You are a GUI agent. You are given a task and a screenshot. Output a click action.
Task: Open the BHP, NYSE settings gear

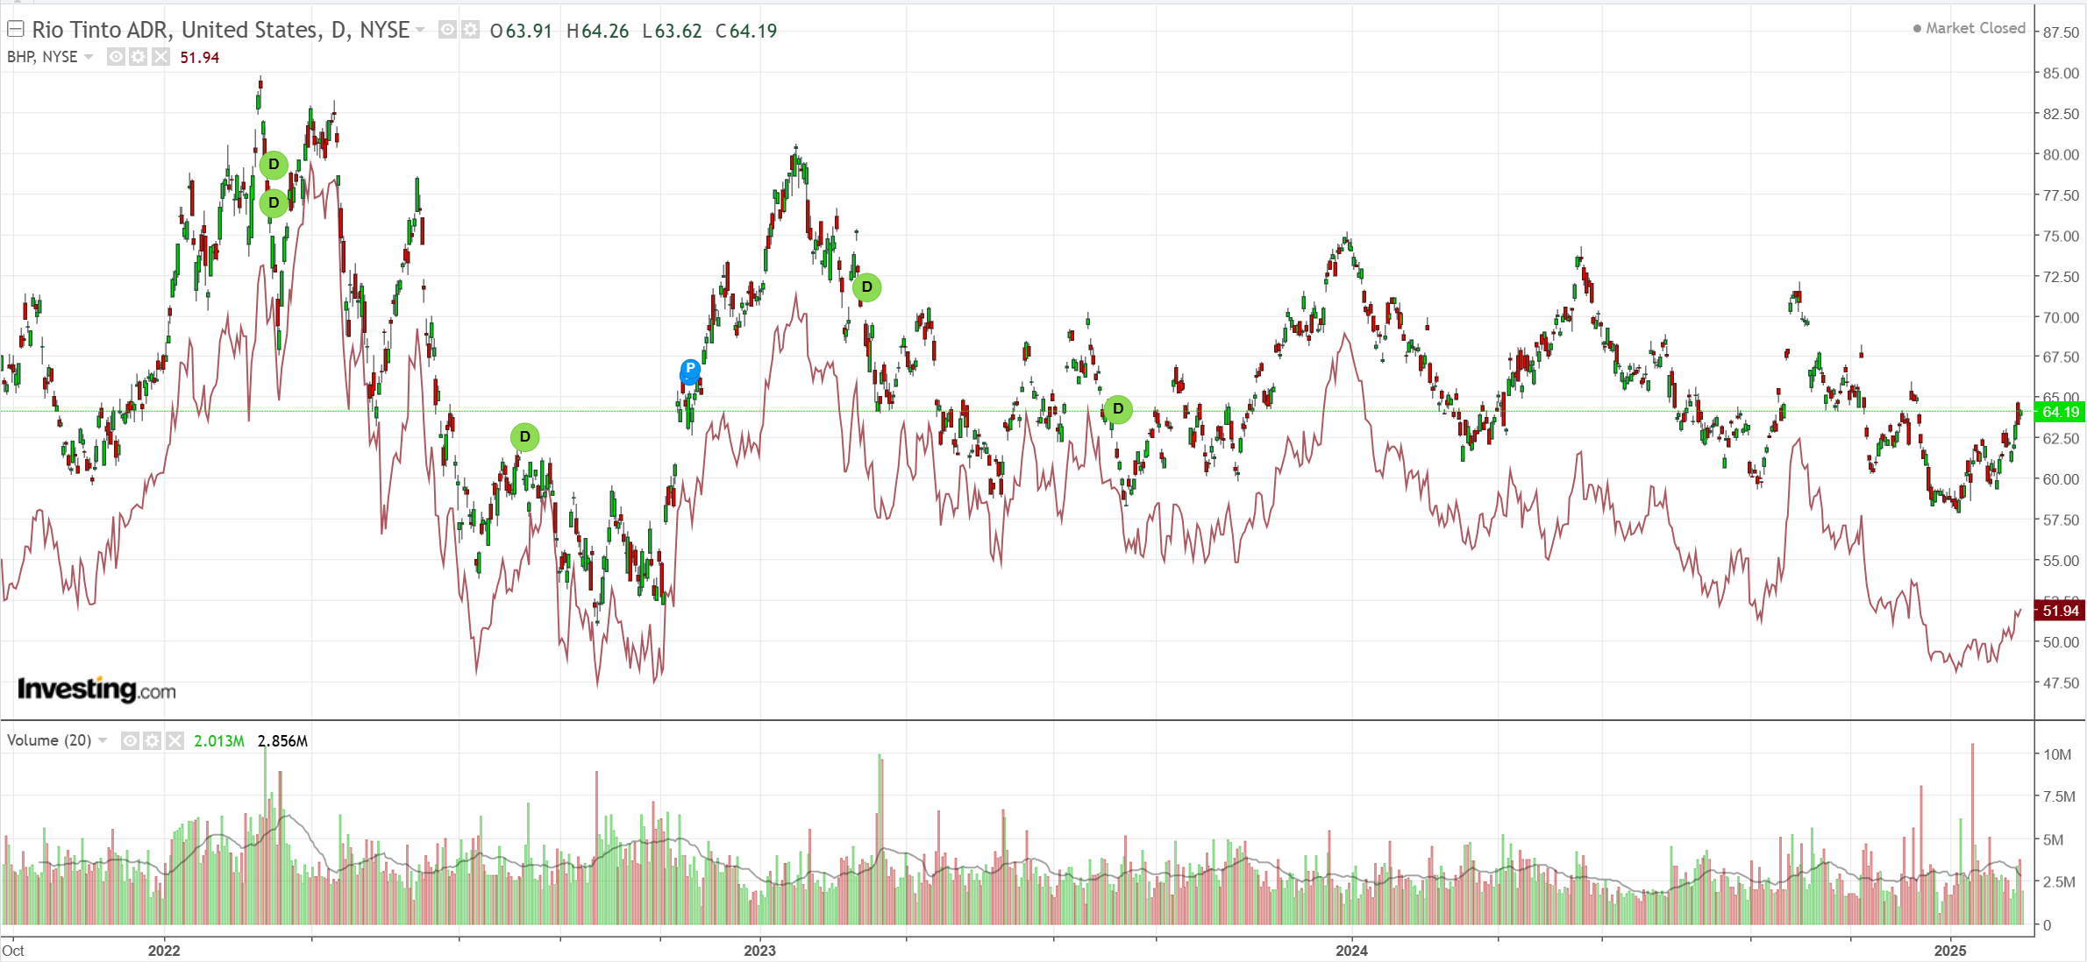(x=138, y=57)
